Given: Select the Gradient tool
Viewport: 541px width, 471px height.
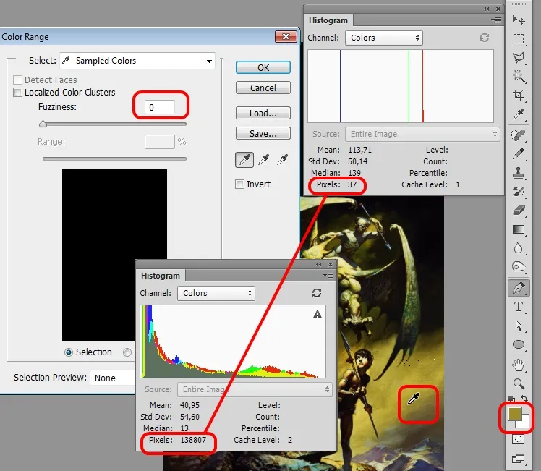Looking at the screenshot, I should pos(519,229).
